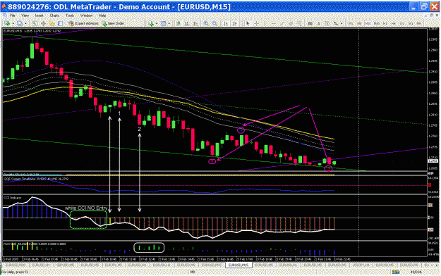441x276 pixels.
Task: Click the active M15 timeframe button
Action: [x=368, y=23]
